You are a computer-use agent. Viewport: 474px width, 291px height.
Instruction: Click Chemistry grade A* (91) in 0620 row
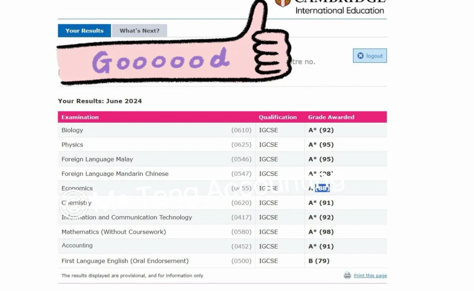tap(321, 203)
